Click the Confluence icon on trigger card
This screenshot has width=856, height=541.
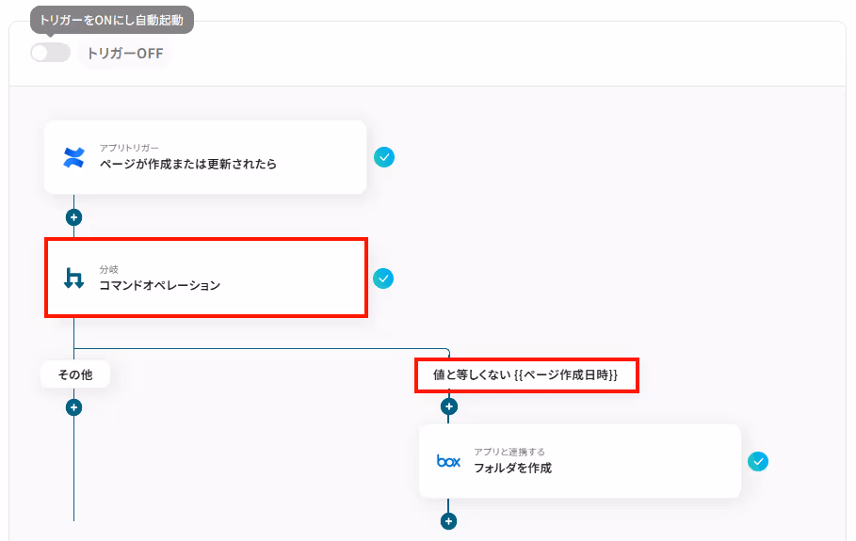tap(73, 158)
